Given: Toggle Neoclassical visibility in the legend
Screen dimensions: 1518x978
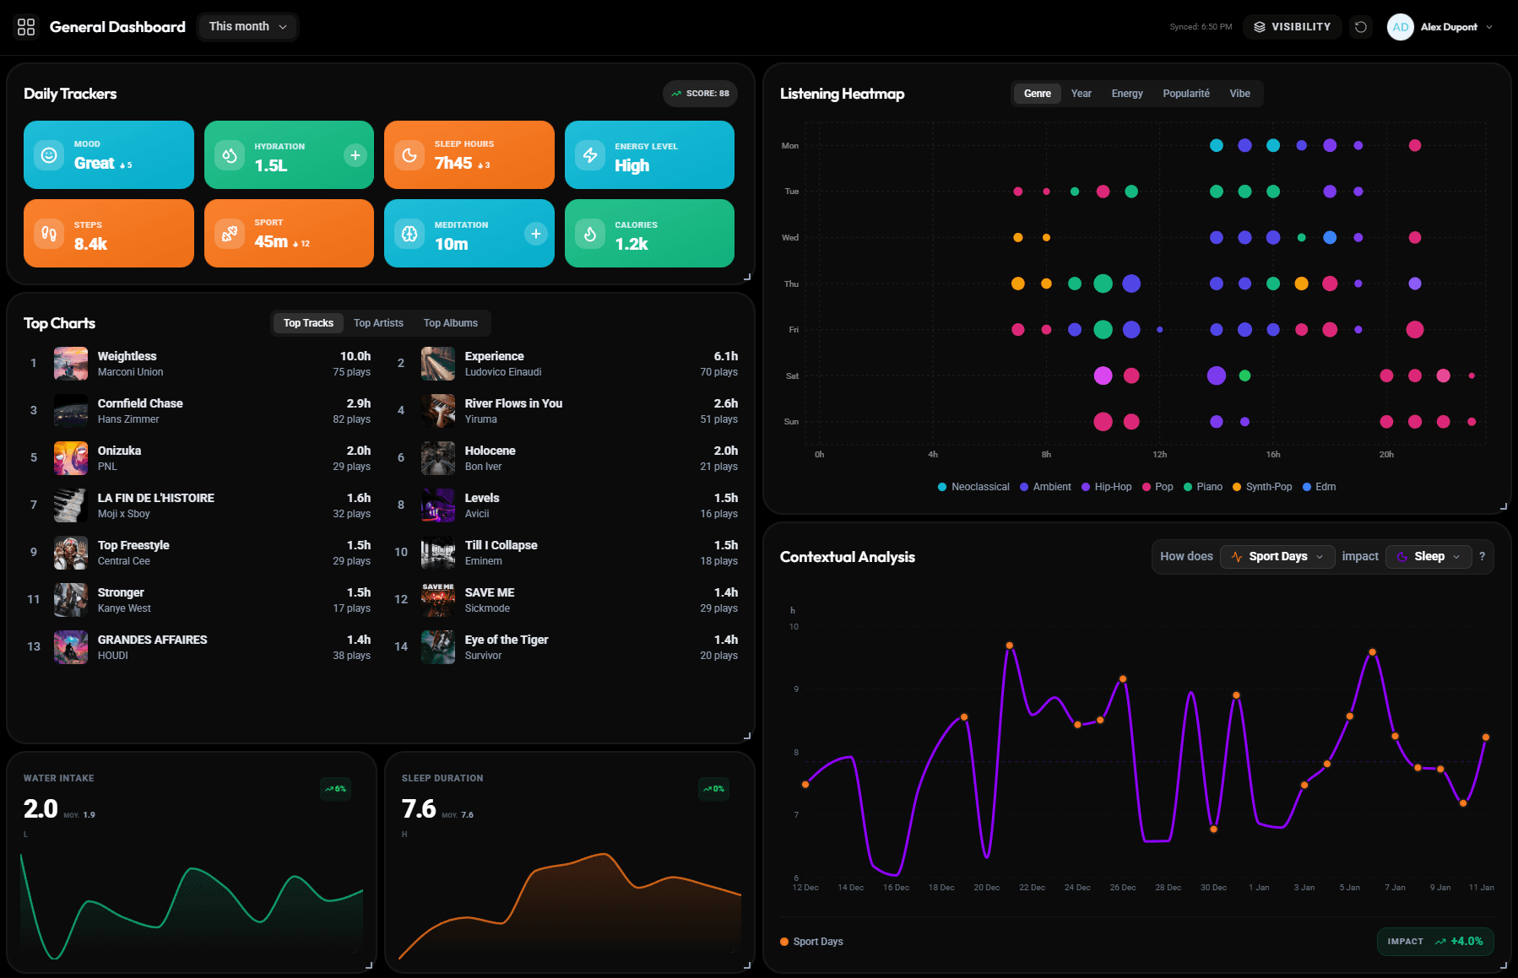Looking at the screenshot, I should [x=973, y=487].
